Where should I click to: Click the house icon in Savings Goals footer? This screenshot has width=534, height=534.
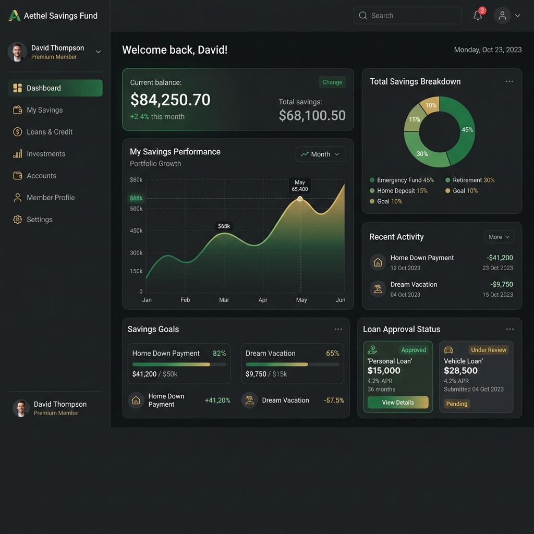(136, 400)
